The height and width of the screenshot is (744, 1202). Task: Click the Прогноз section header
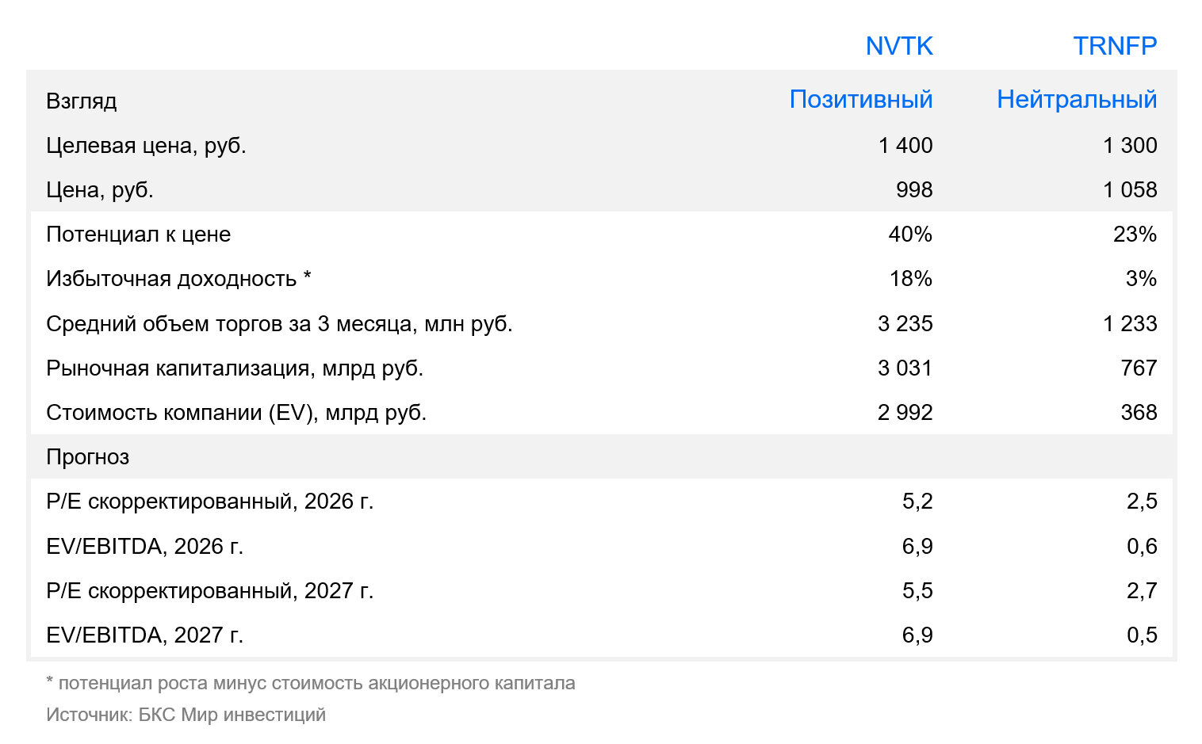[x=87, y=457]
